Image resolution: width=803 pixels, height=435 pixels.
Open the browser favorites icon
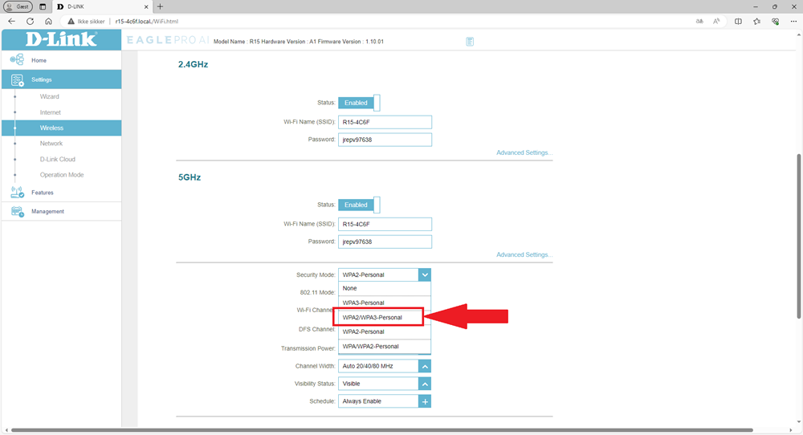tap(757, 22)
